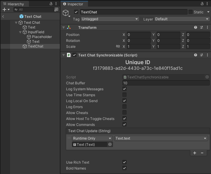This screenshot has width=211, height=174.
Task: Toggle the Static checkbox
Action: pos(191,12)
